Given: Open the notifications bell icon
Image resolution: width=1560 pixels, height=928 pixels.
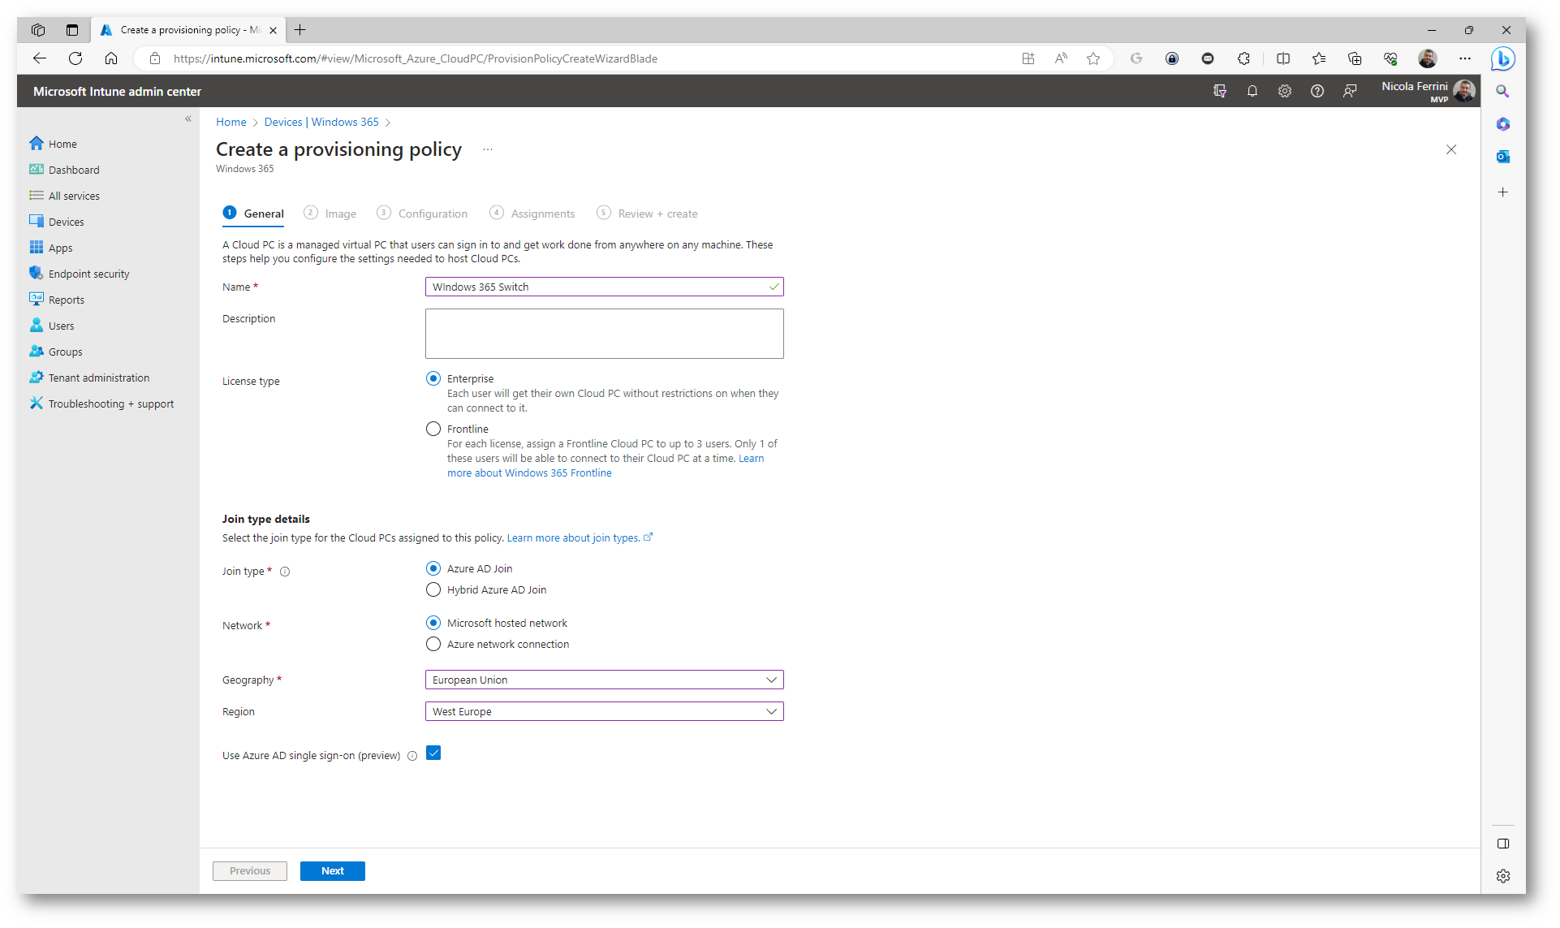Looking at the screenshot, I should pyautogui.click(x=1252, y=91).
